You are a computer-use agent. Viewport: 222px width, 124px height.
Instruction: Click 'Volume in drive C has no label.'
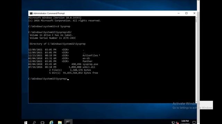pyautogui.click(x=51, y=35)
